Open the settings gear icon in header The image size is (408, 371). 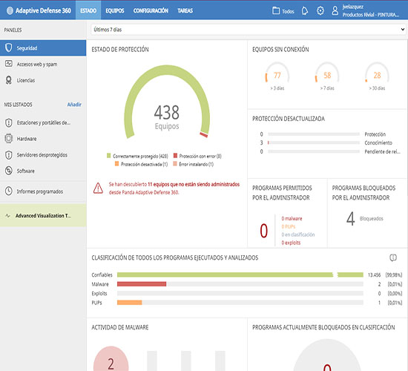320,10
